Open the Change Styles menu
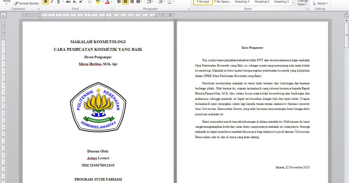The height and width of the screenshot is (183, 349). [x=302, y=3]
